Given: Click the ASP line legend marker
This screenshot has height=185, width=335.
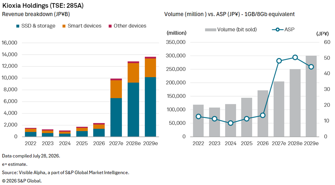Looking at the screenshot, I should [x=277, y=29].
